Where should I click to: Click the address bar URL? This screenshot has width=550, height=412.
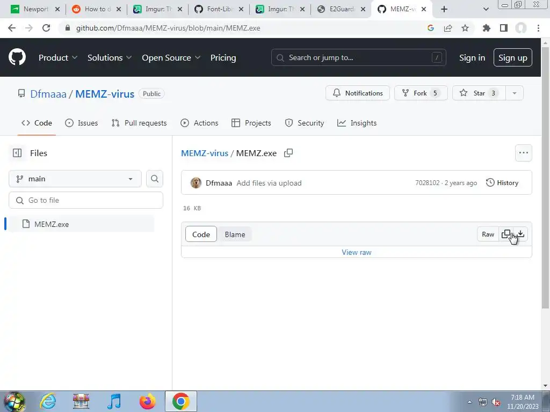pyautogui.click(x=168, y=28)
